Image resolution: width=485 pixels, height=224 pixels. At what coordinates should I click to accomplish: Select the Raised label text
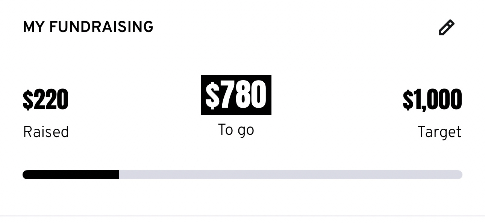pyautogui.click(x=46, y=132)
